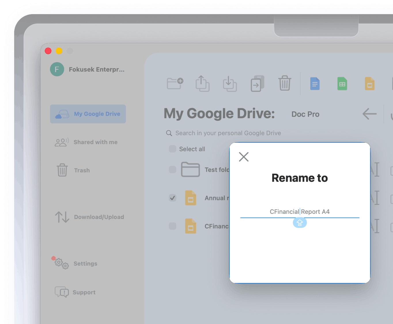Click the delete trash icon in toolbar
Image resolution: width=393 pixels, height=324 pixels.
285,83
